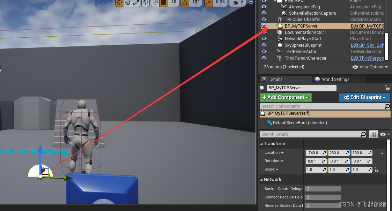The height and width of the screenshot is (211, 392).
Task: Open the View Options dropdown
Action: coord(370,67)
